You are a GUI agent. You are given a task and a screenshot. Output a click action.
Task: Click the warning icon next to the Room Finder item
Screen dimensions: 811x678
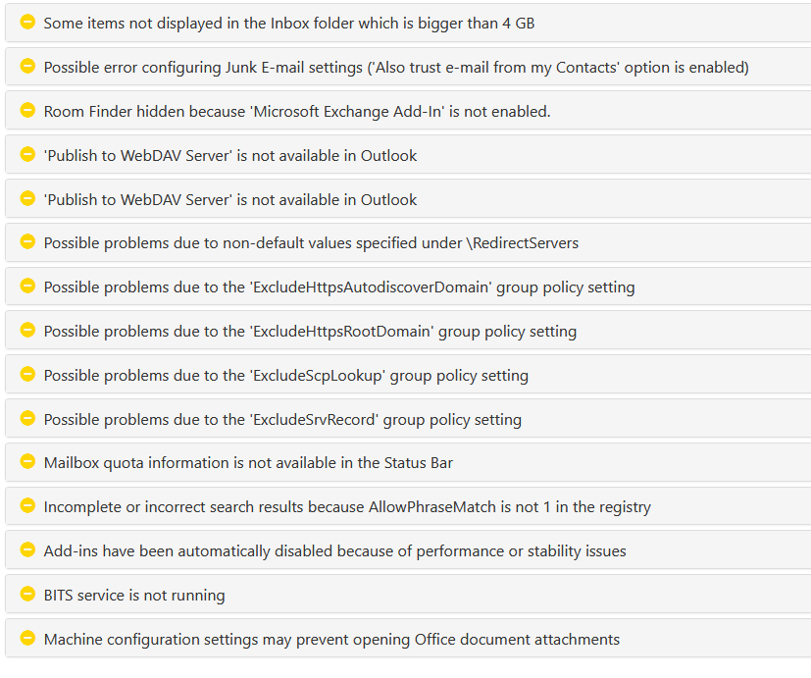pyautogui.click(x=26, y=110)
